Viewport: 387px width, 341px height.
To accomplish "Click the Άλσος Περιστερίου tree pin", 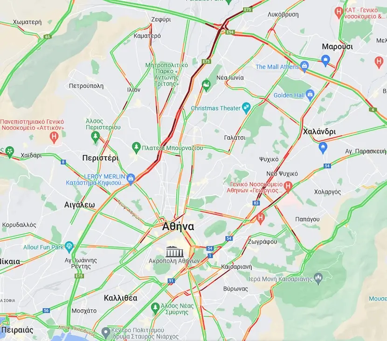I will pos(95,137).
